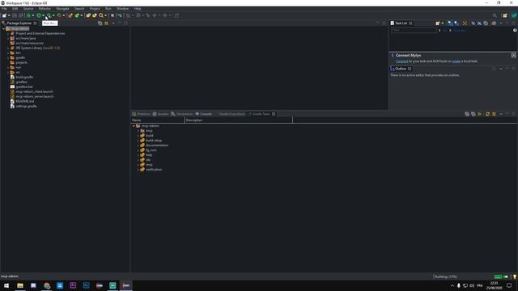The height and width of the screenshot is (291, 518).
Task: Click the New Java Package icon
Action: 70,15
